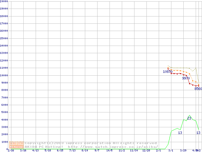Click the 11/2 date on the x-axis
This screenshot has width=202, height=152.
coord(122,150)
